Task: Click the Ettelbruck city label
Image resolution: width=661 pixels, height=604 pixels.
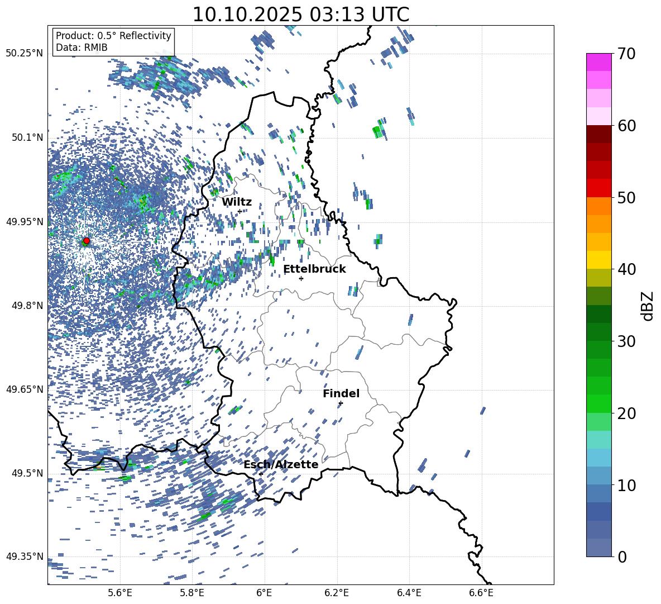Action: tap(314, 269)
